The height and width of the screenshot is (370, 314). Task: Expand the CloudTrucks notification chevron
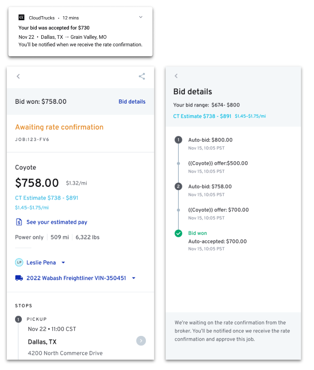pyautogui.click(x=141, y=17)
